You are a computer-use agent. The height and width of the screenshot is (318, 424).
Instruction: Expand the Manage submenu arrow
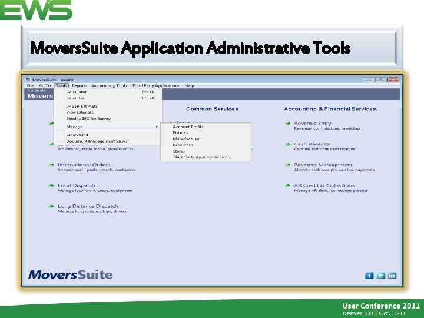coord(157,127)
